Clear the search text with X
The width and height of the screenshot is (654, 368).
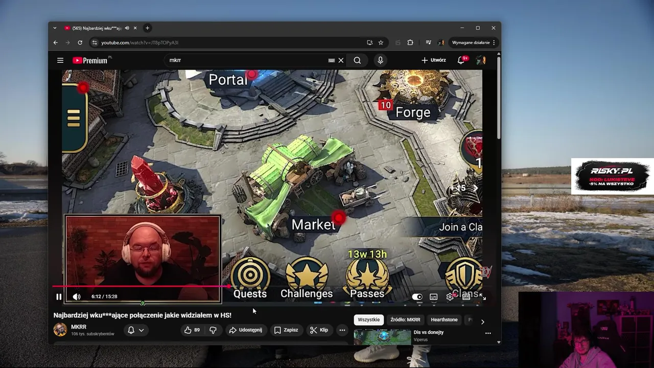pos(341,60)
